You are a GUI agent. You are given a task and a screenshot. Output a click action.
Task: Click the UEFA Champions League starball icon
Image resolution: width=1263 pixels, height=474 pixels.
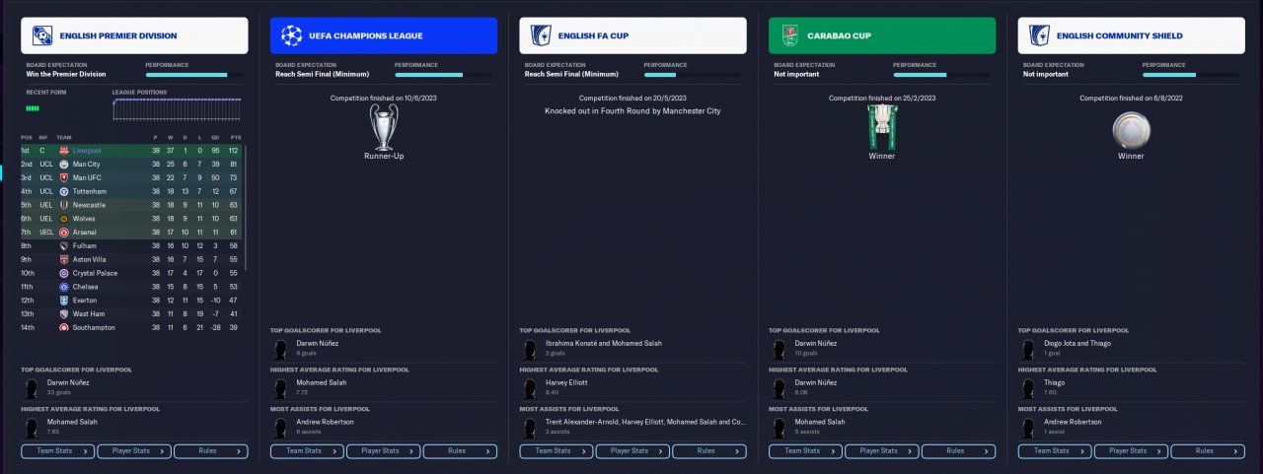point(291,35)
